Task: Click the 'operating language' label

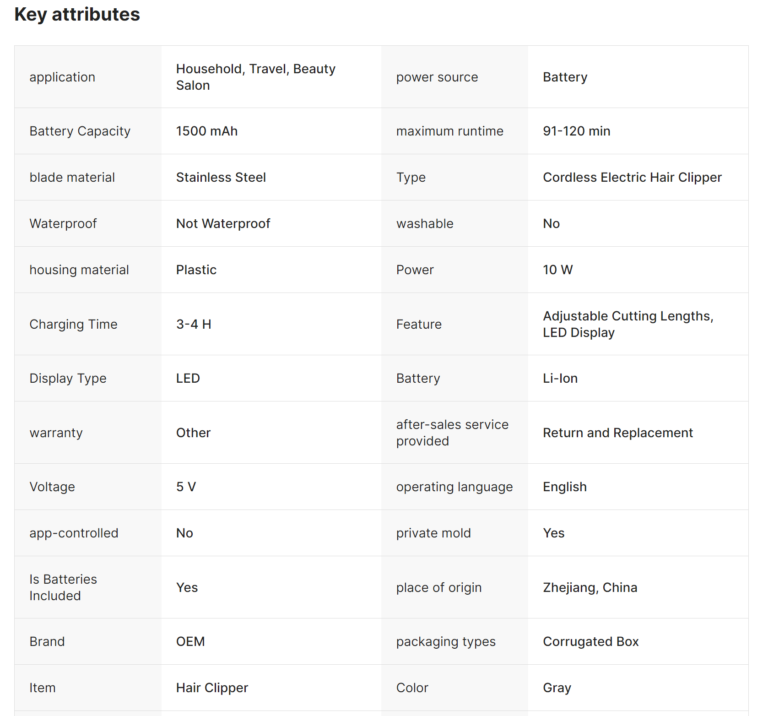Action: tap(454, 487)
